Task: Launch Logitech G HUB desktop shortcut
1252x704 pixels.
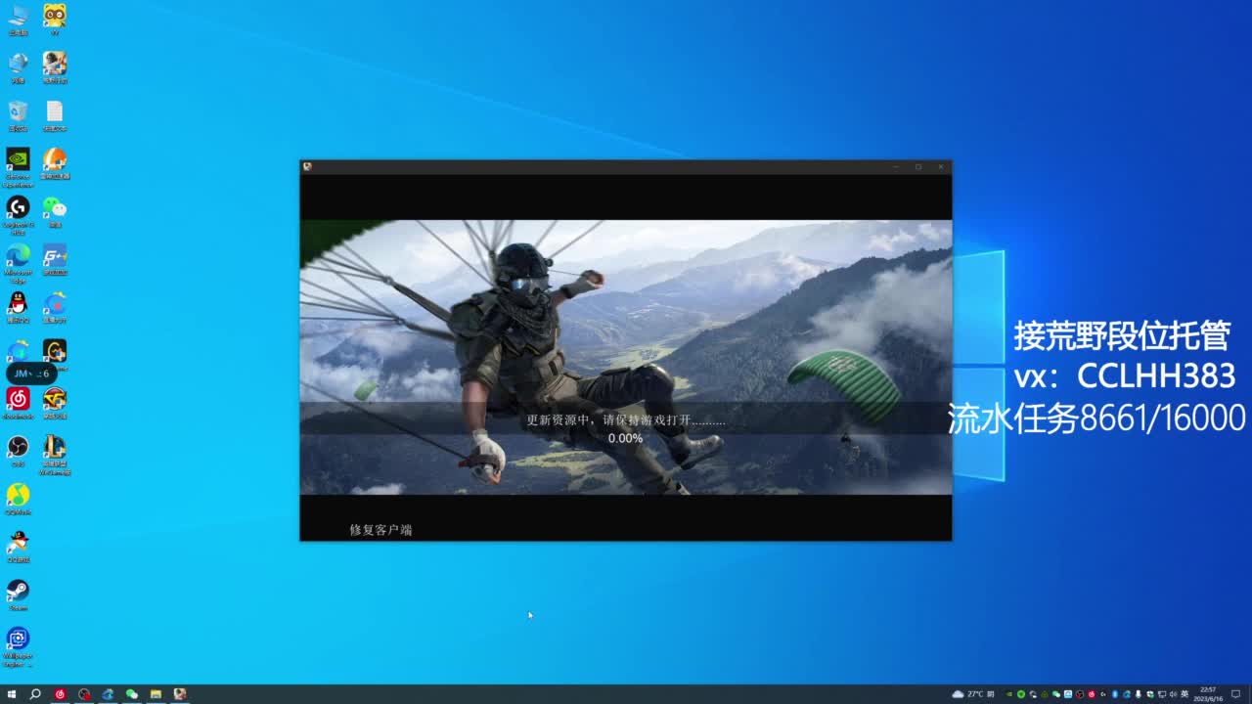Action: (18, 215)
